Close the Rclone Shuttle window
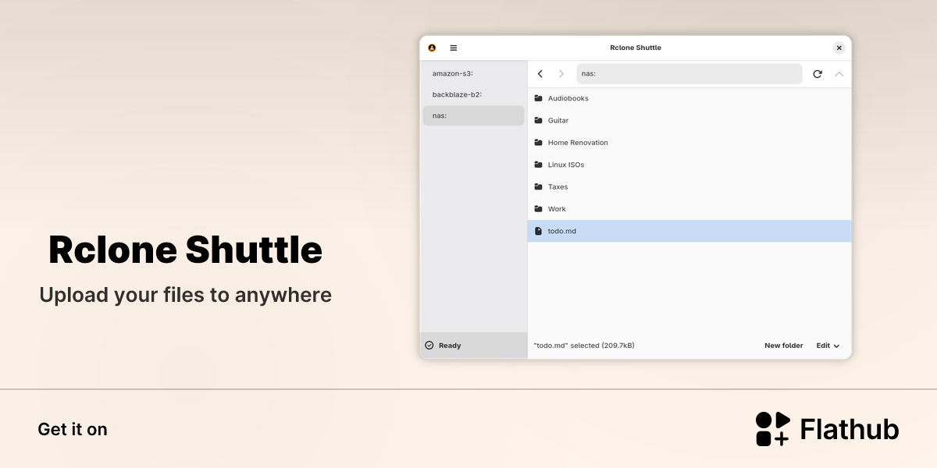The height and width of the screenshot is (468, 937). pyautogui.click(x=839, y=48)
